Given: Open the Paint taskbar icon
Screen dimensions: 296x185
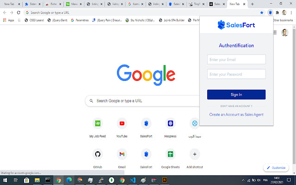Looking at the screenshot, I should point(143,180).
